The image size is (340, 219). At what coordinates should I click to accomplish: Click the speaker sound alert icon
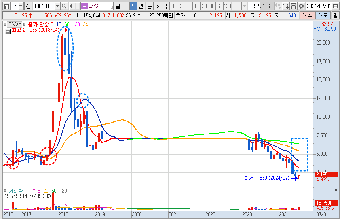(72, 6)
